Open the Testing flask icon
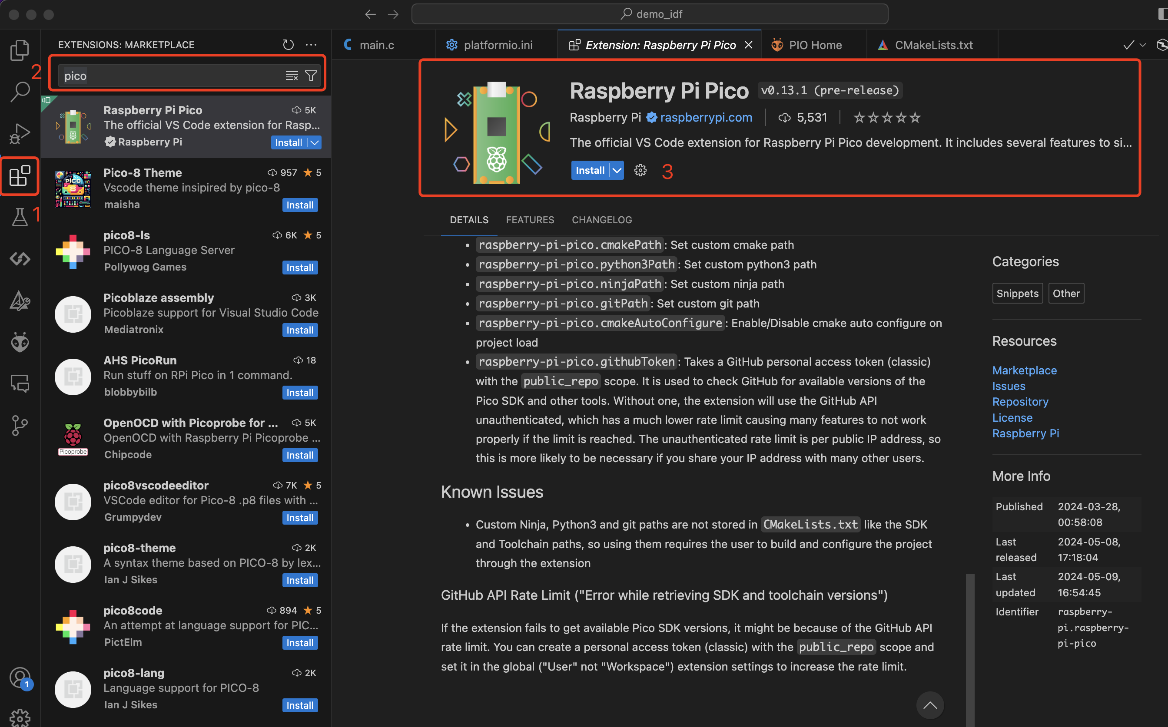The width and height of the screenshot is (1168, 727). (x=20, y=217)
